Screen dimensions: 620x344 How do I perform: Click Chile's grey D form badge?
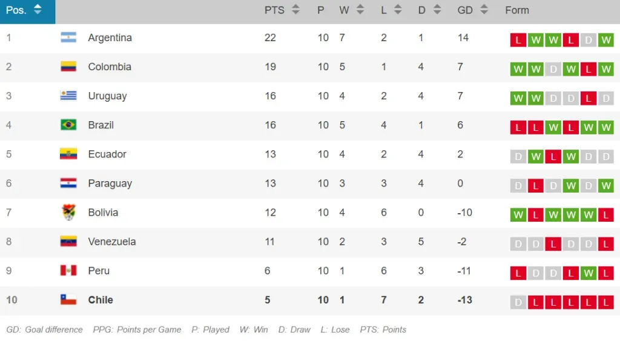[518, 303]
